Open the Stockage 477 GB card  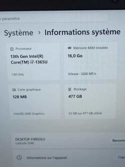click(x=90, y=101)
